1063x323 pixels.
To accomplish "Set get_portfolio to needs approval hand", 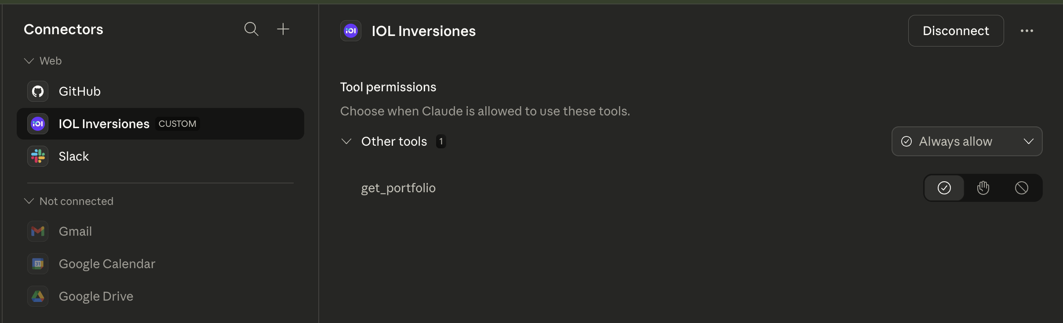I will 983,188.
